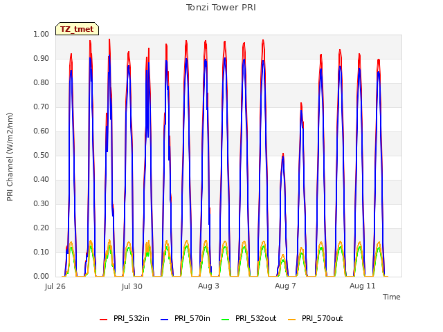Click the 0.10 y-axis tick label
This screenshot has width=443, height=332.
(x=42, y=252)
